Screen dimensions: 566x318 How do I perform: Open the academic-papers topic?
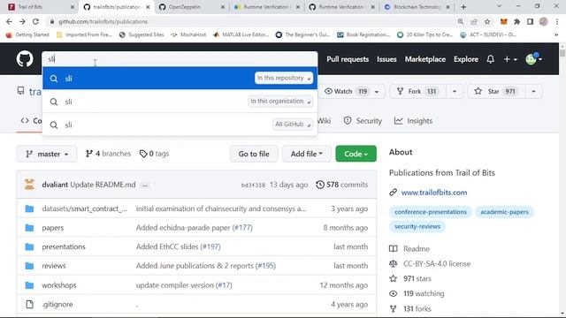[x=504, y=212]
